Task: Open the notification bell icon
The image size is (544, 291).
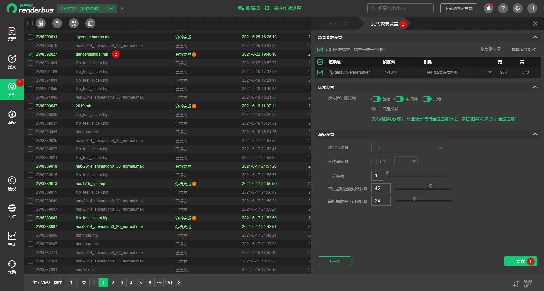Action: (x=488, y=8)
